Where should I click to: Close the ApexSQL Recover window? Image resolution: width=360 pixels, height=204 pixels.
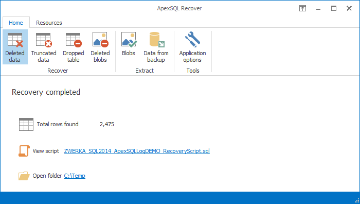pyautogui.click(x=349, y=9)
